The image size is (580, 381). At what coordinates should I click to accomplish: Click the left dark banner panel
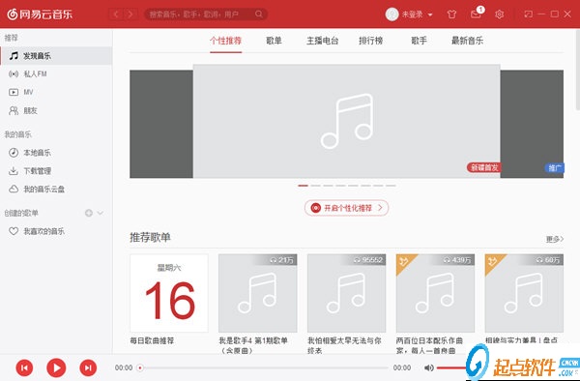pos(161,124)
